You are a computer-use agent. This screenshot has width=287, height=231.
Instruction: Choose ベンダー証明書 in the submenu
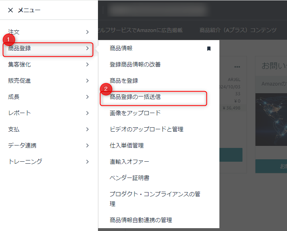coord(130,178)
